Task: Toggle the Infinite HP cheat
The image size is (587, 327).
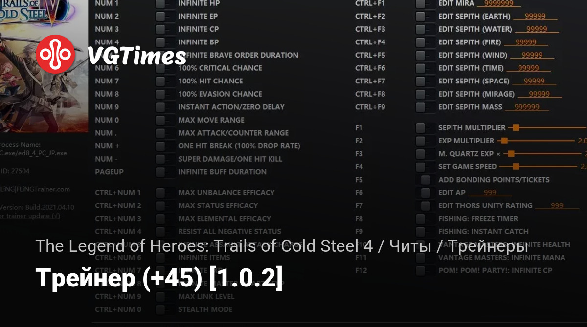Action: point(160,4)
